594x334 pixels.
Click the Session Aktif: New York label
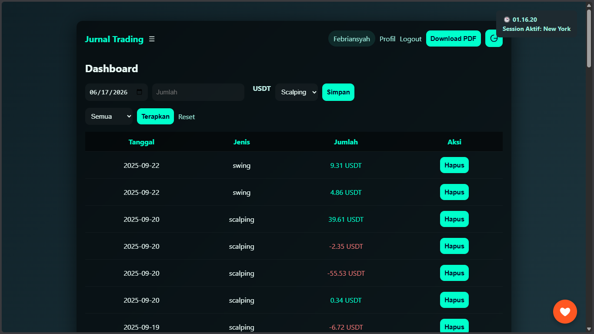[x=537, y=29]
